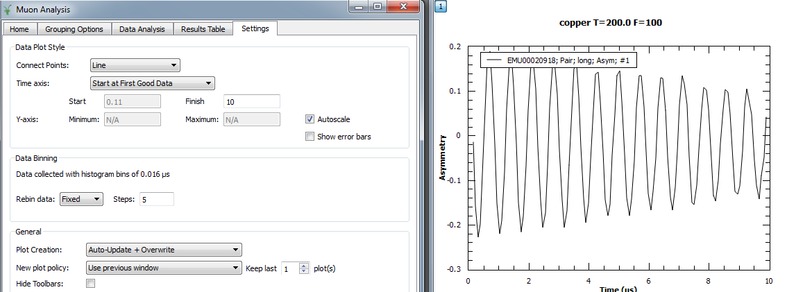This screenshot has height=292, width=787.
Task: Select the Results Table tab
Action: click(203, 29)
